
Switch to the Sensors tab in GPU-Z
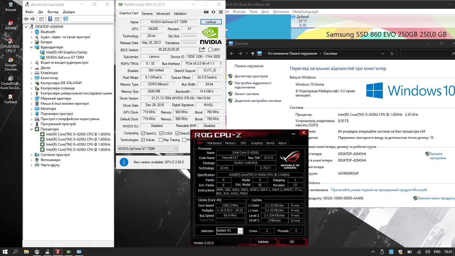[x=147, y=13]
